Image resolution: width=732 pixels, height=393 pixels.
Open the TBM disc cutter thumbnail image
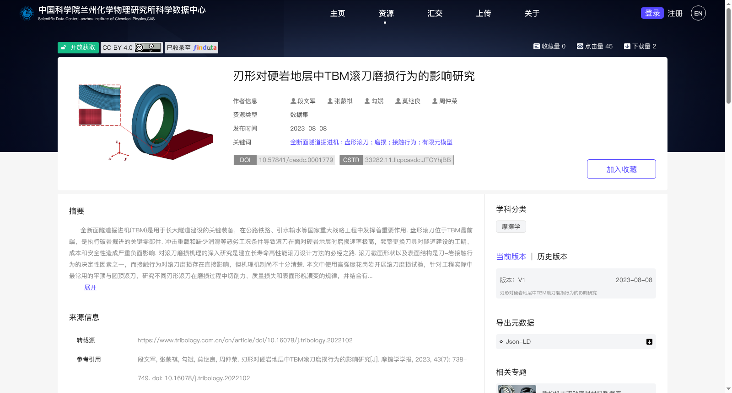tap(146, 122)
